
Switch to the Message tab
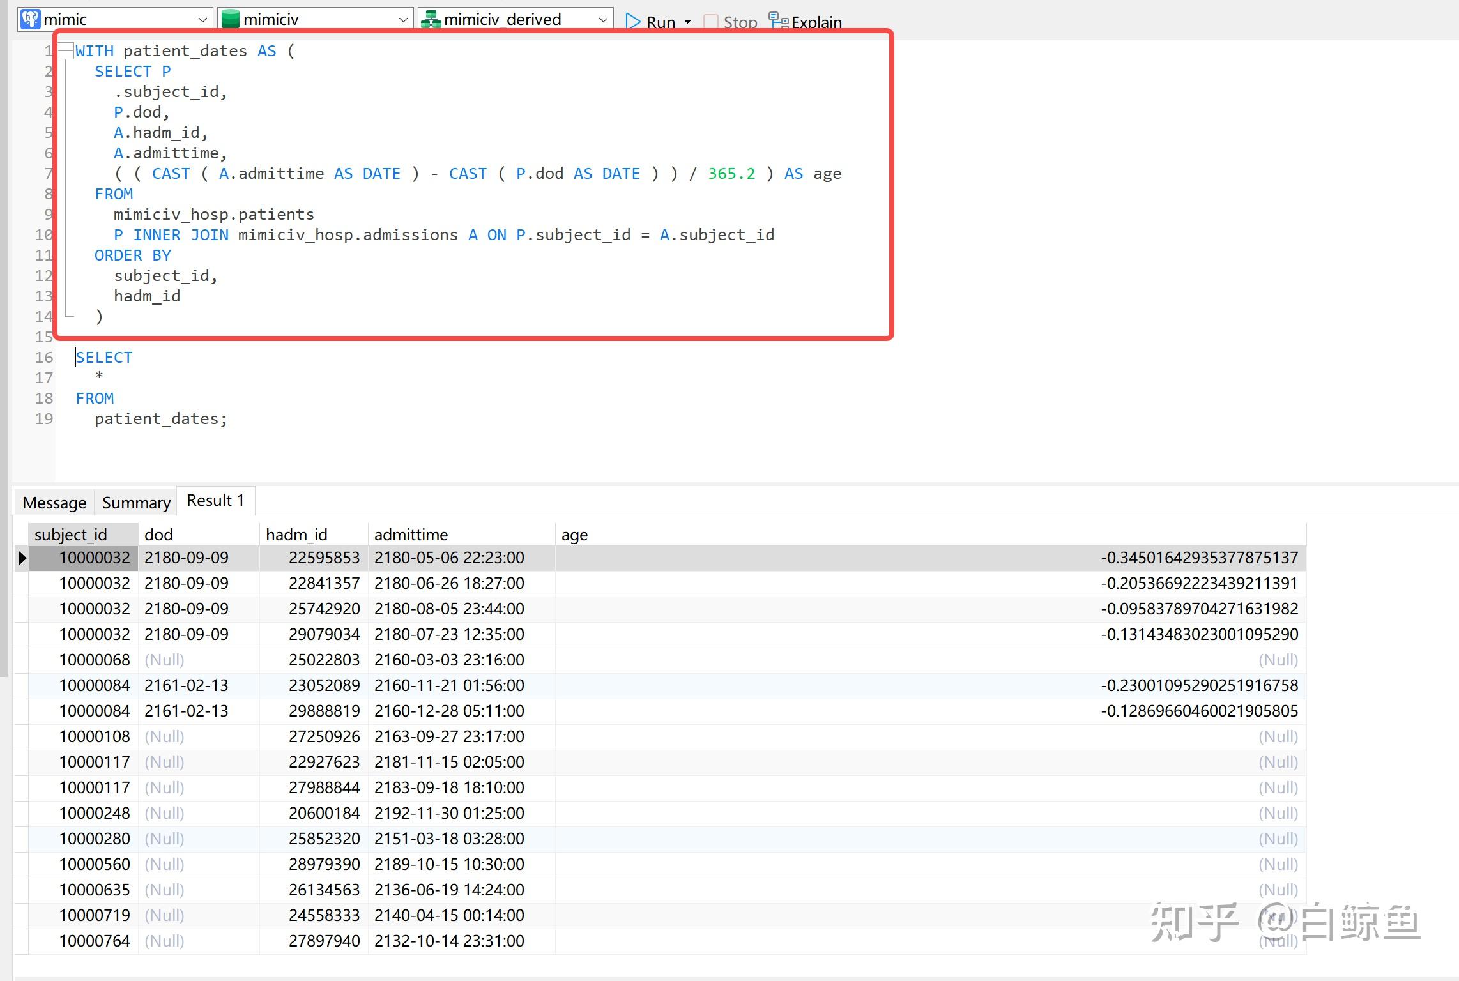(54, 503)
